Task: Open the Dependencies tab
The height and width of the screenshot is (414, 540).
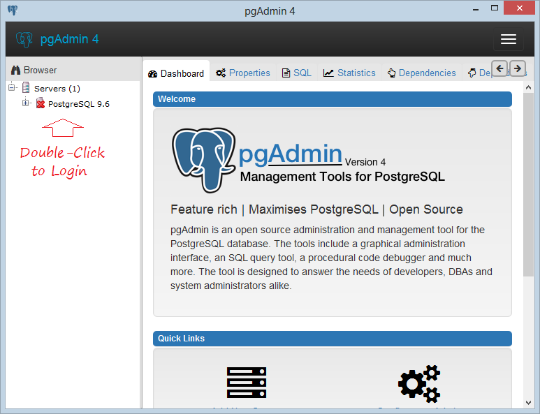Action: pyautogui.click(x=421, y=73)
